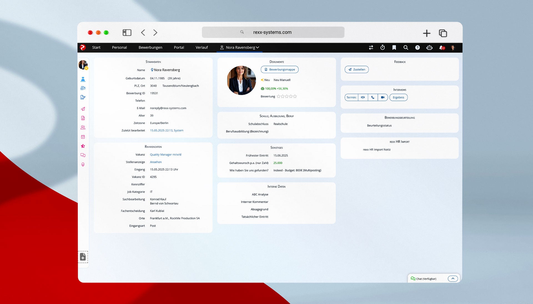This screenshot has width=533, height=304.
Task: Select the in-person handshake interview option
Action: click(x=363, y=97)
